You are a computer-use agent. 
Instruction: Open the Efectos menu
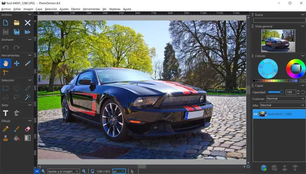[x=75, y=9]
